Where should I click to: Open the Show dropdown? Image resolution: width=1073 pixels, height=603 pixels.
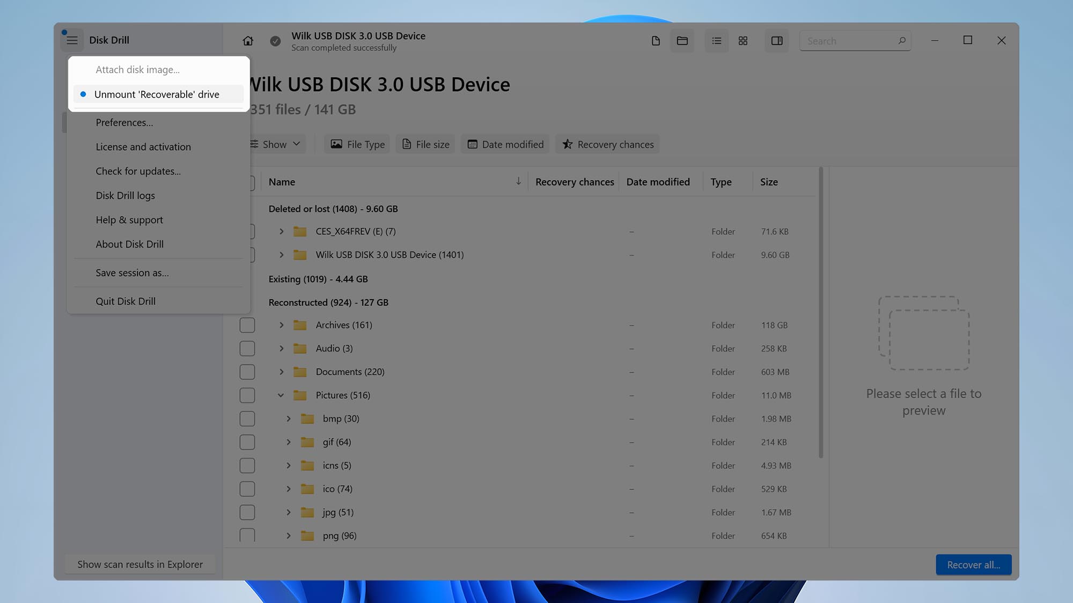(275, 144)
